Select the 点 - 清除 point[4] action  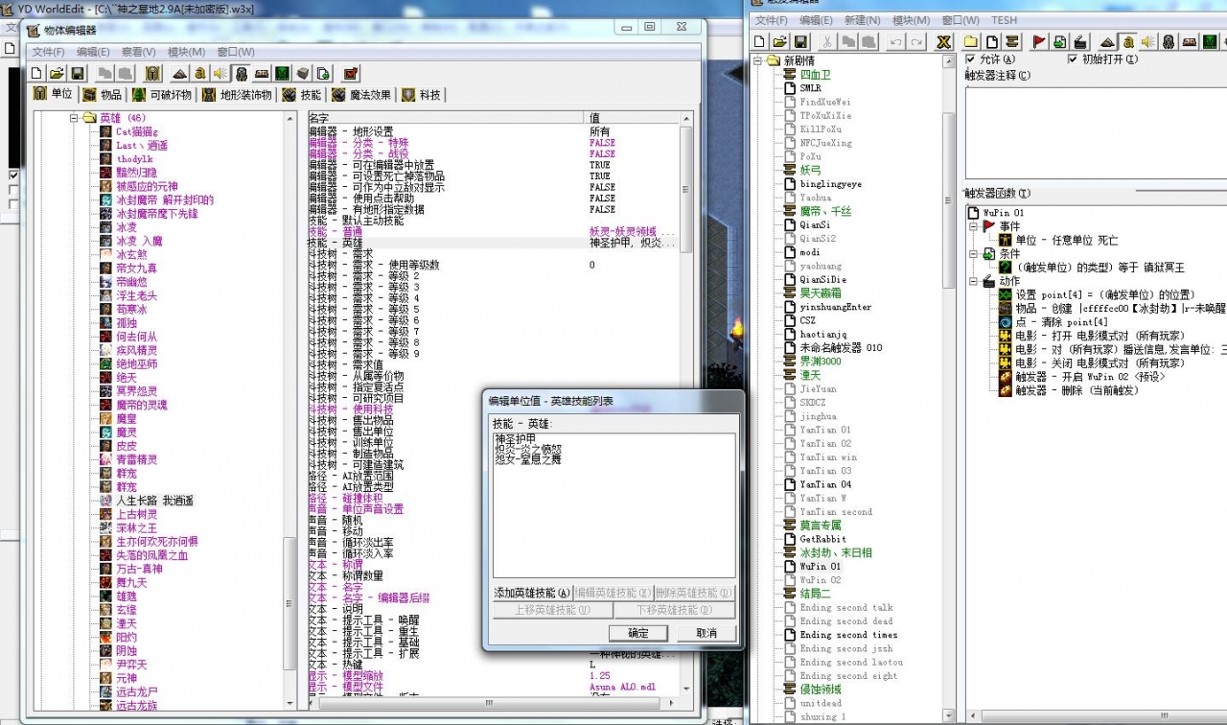1061,322
